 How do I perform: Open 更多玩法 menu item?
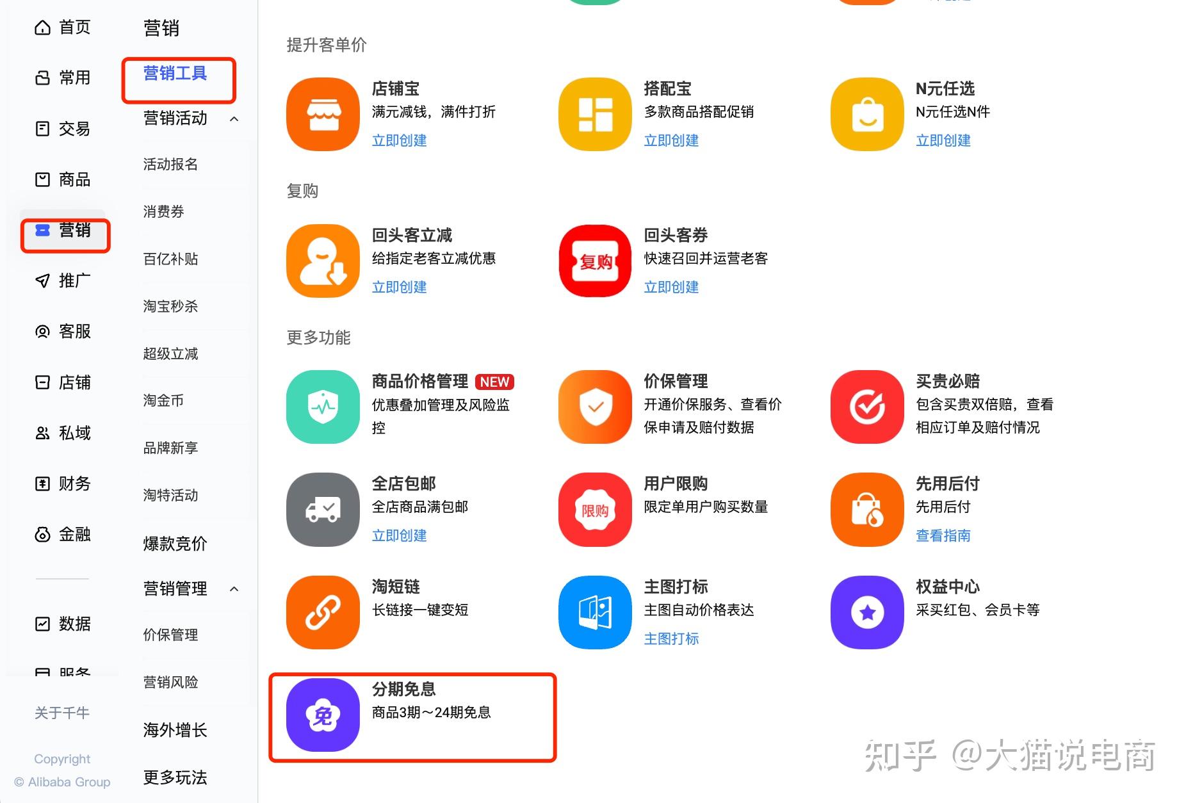pyautogui.click(x=175, y=777)
